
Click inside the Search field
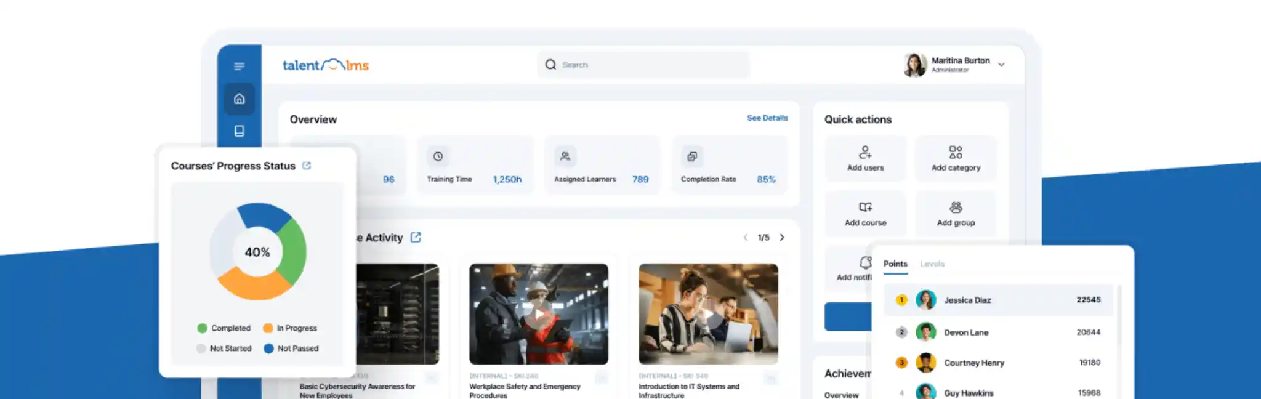644,65
